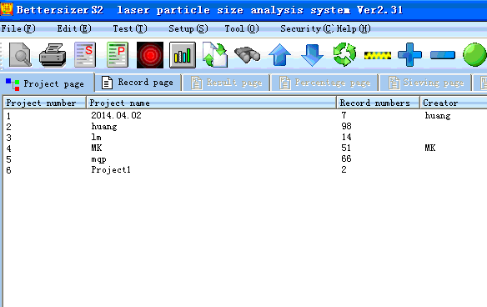487x307 pixels.
Task: Click the Project name column header
Action: pos(211,103)
